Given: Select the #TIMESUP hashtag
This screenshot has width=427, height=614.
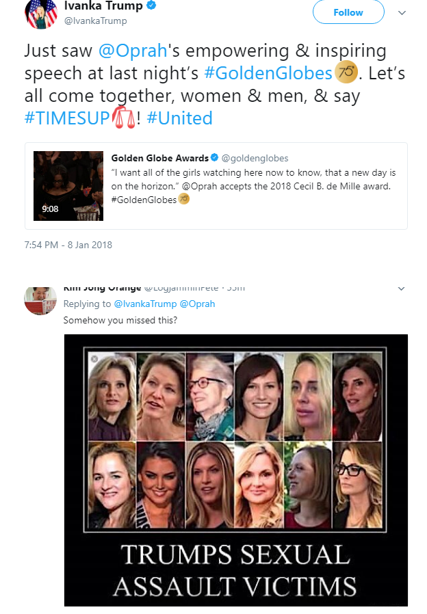Looking at the screenshot, I should tap(66, 118).
